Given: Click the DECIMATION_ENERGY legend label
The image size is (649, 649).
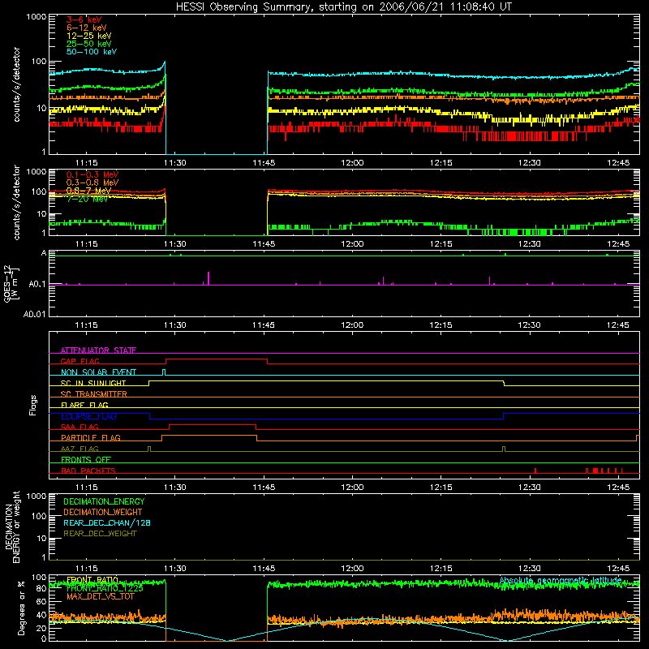Looking at the screenshot, I should point(104,501).
